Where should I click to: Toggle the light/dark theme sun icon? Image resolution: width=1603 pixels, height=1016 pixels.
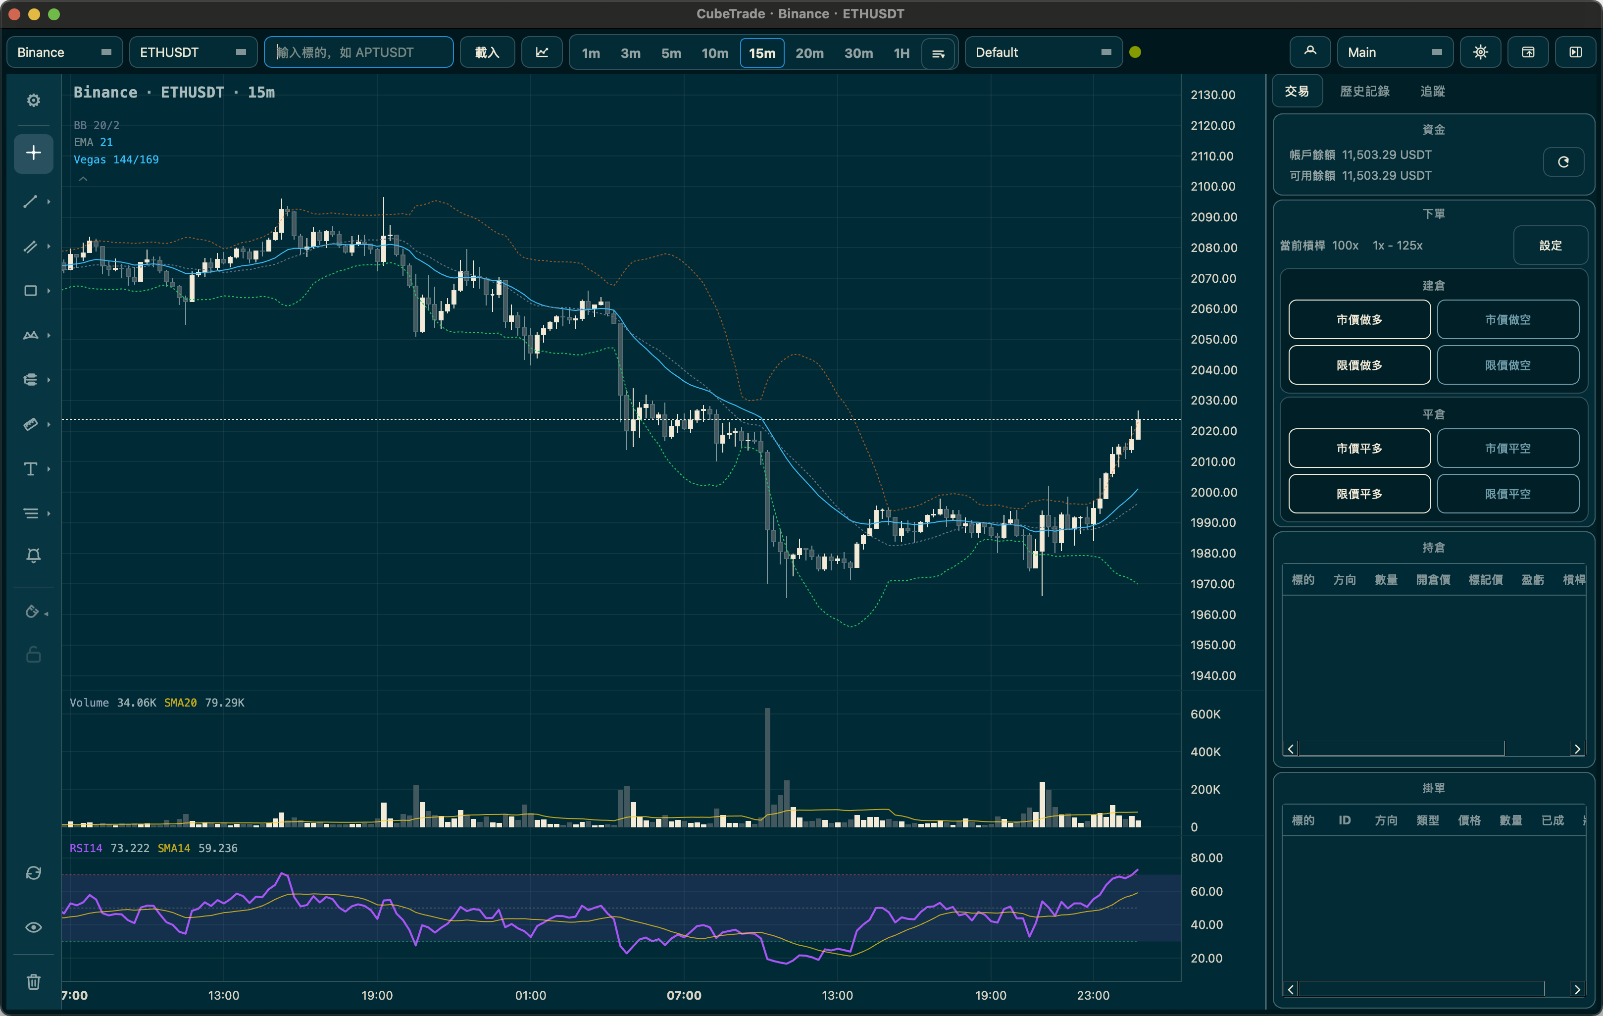(x=1480, y=52)
